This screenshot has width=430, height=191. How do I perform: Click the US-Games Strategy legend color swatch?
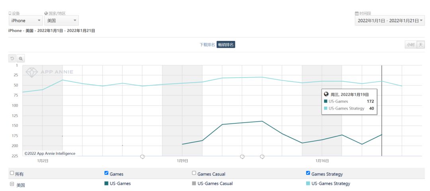click(x=308, y=184)
